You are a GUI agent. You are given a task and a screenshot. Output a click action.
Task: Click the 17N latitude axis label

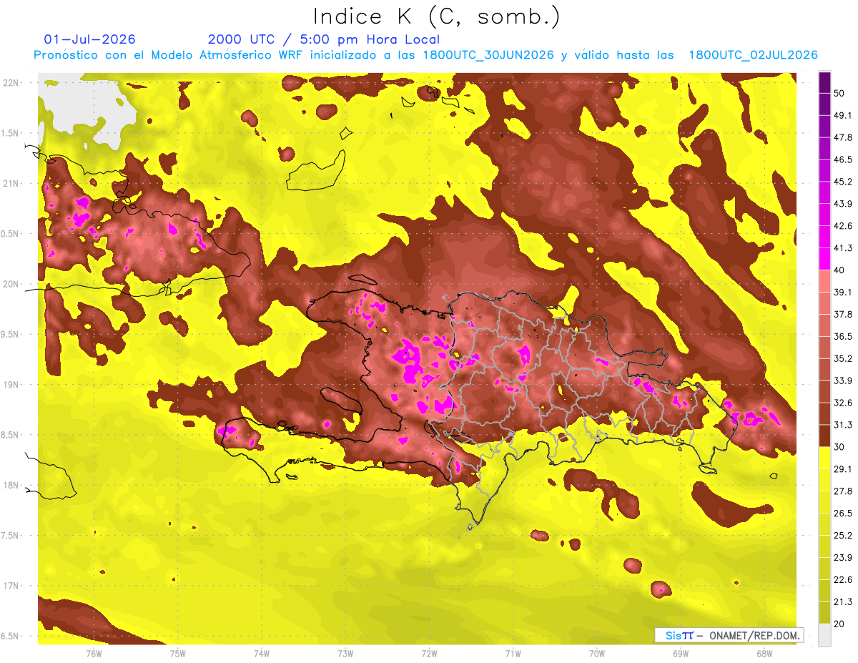[11, 586]
